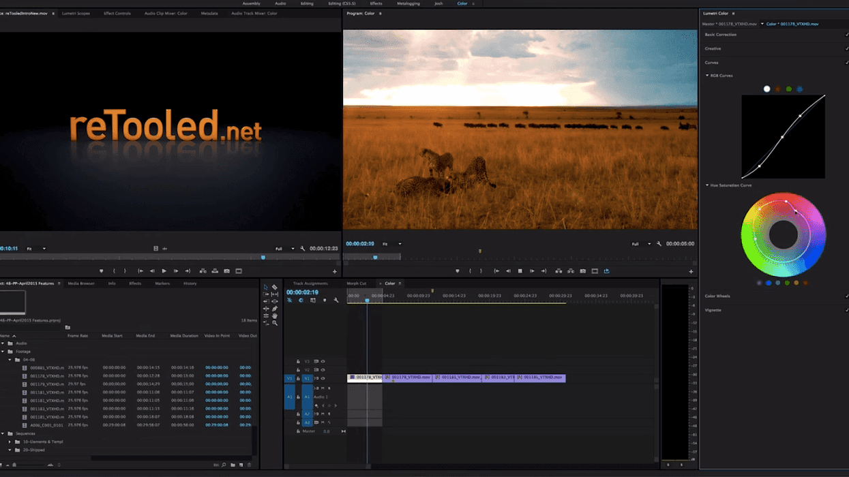Screen dimensions: 849x477
Task: Toggle lock on track V3
Action: click(298, 362)
